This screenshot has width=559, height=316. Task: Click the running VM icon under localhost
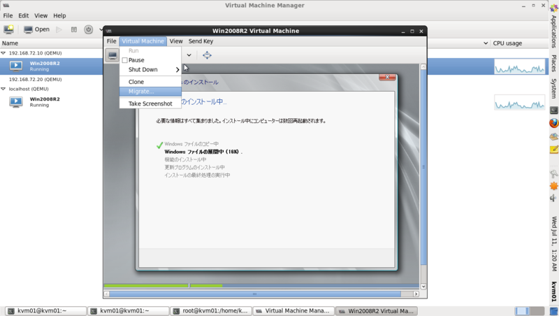coord(16,102)
